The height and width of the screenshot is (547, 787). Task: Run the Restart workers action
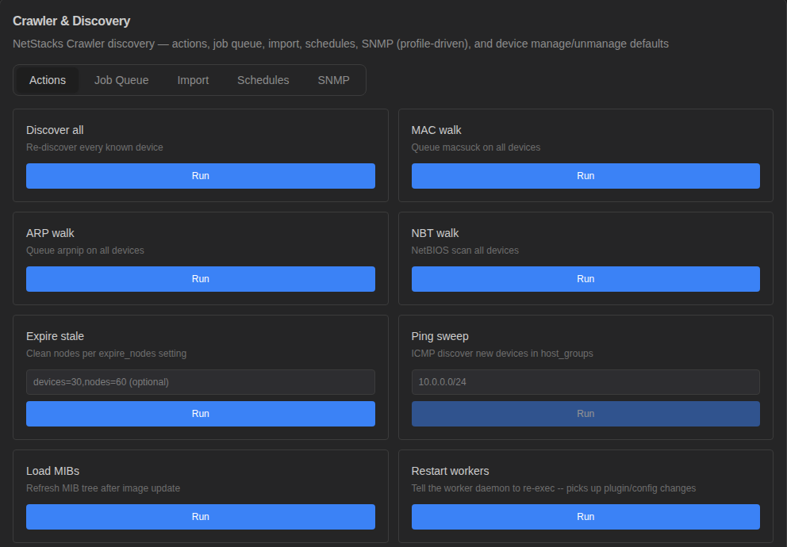coord(585,517)
